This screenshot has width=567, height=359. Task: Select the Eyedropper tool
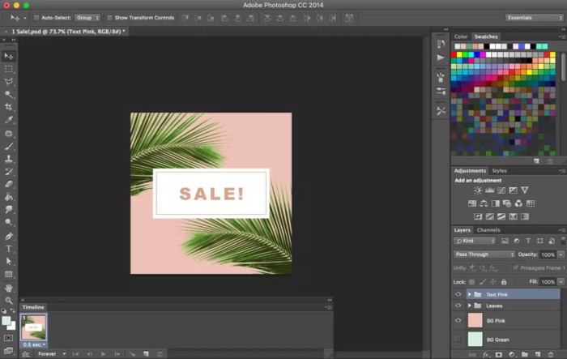coord(9,120)
